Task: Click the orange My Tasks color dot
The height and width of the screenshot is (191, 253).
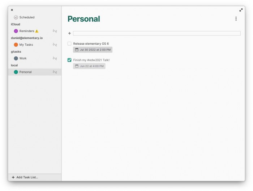Action: tap(16, 45)
